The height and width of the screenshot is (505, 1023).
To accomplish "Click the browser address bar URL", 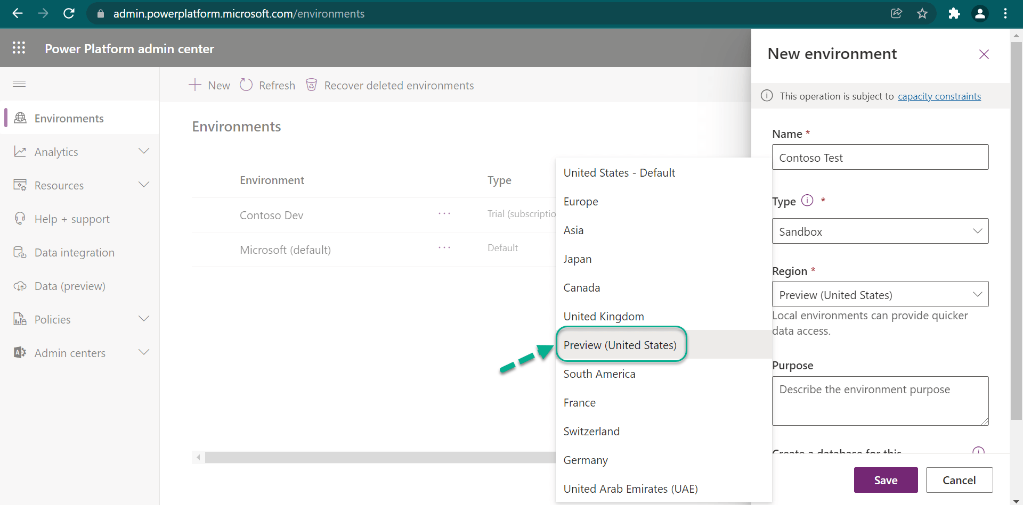I will coord(239,13).
